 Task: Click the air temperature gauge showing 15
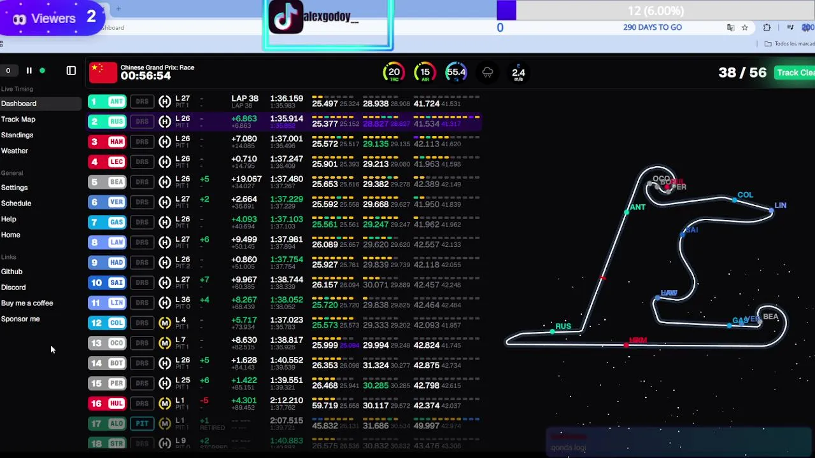click(425, 73)
